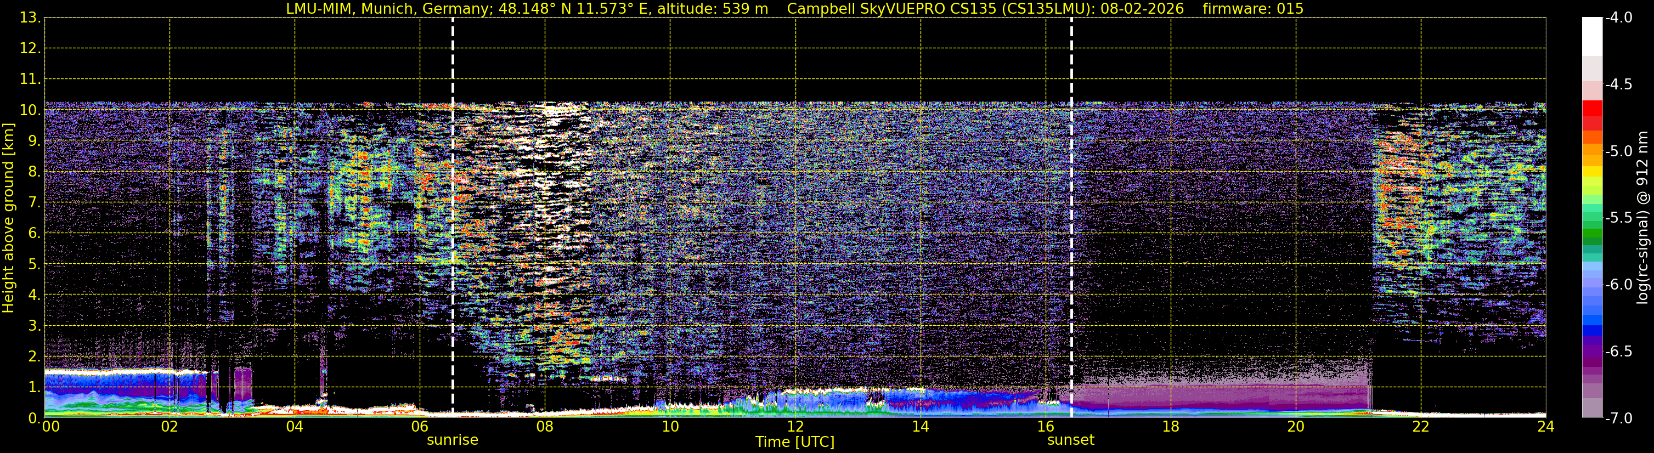Click the '7.' height axis tick label
The image size is (1654, 453).
(x=34, y=203)
